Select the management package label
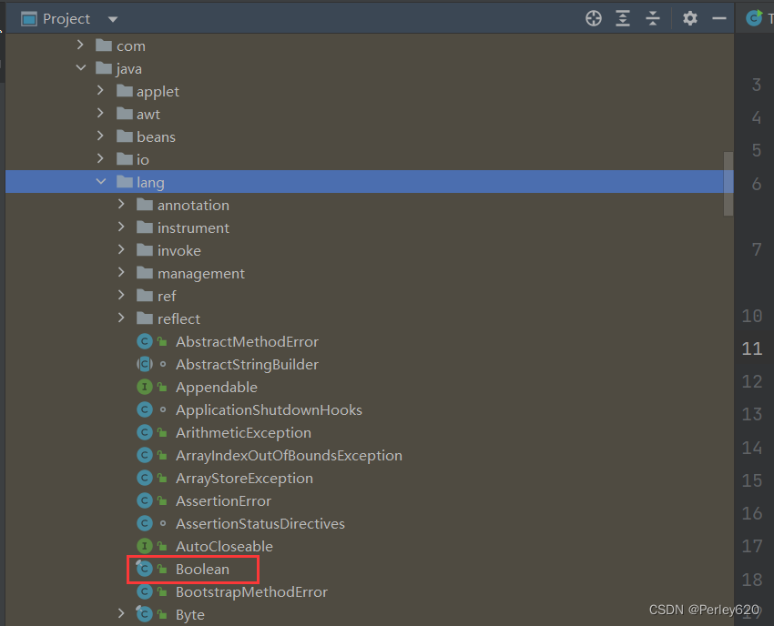The height and width of the screenshot is (626, 774). [x=201, y=273]
